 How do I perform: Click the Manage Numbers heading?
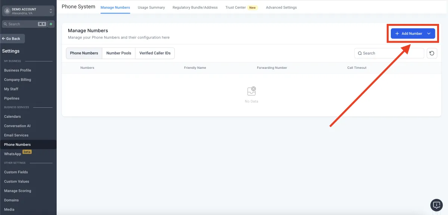88,31
